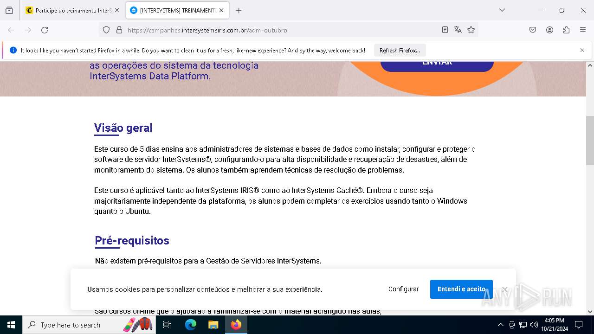Viewport: 594px width, 334px height.
Task: Open Firefox recent browsing view icon
Action: [9, 10]
